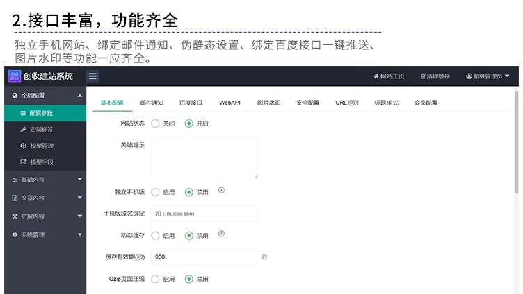
Task: Open 模型字段 in the sidebar
Action: (45, 162)
